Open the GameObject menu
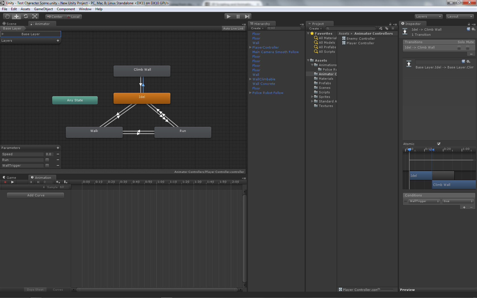The image size is (477, 298). point(43,9)
